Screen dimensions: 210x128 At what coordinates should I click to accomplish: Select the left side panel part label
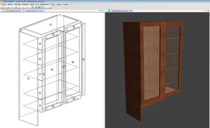(28, 78)
